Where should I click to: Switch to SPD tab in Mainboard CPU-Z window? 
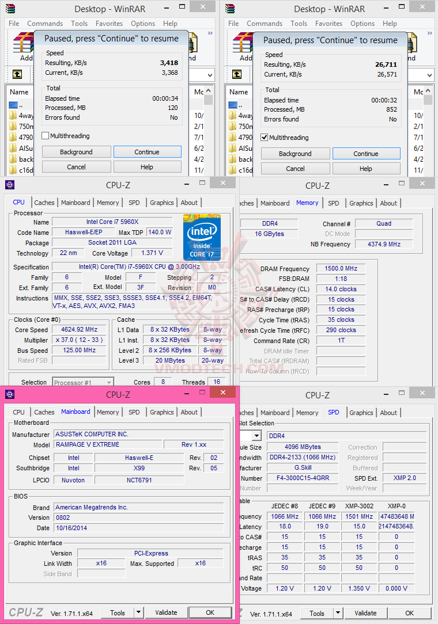tap(134, 412)
